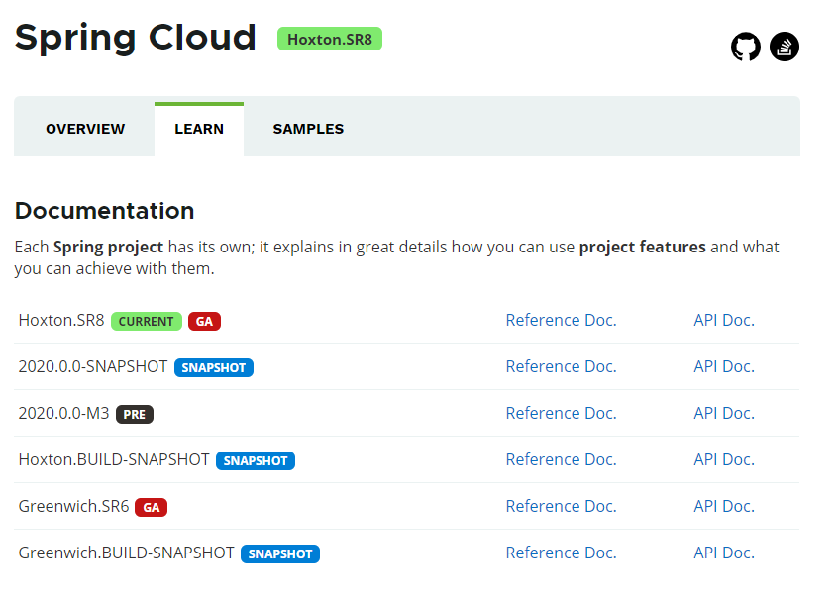Select the Learn tab
Viewport: 839px width, 603px height.
point(199,129)
